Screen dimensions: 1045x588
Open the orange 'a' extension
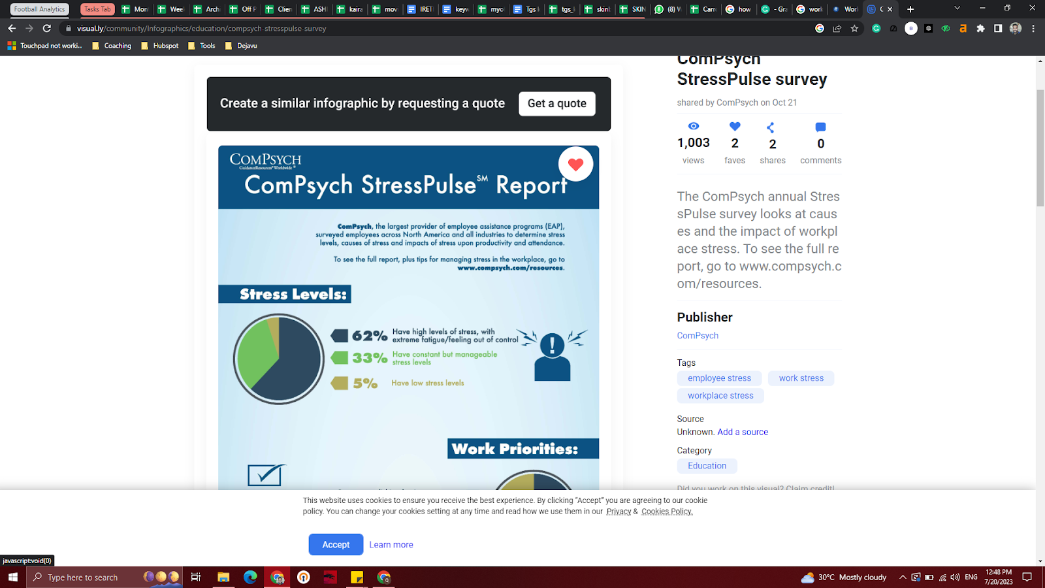(x=963, y=28)
